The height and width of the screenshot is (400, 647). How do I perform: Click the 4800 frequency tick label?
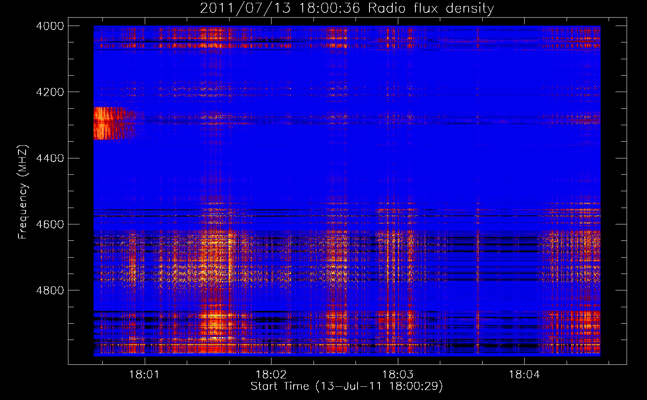pyautogui.click(x=50, y=290)
